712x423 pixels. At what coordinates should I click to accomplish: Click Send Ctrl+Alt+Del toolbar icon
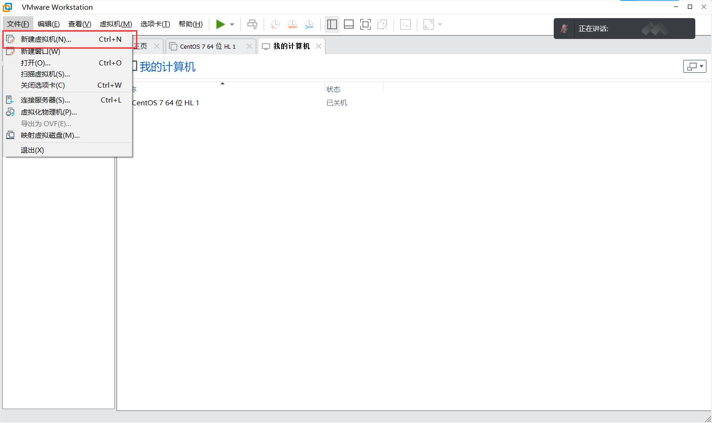pos(252,24)
